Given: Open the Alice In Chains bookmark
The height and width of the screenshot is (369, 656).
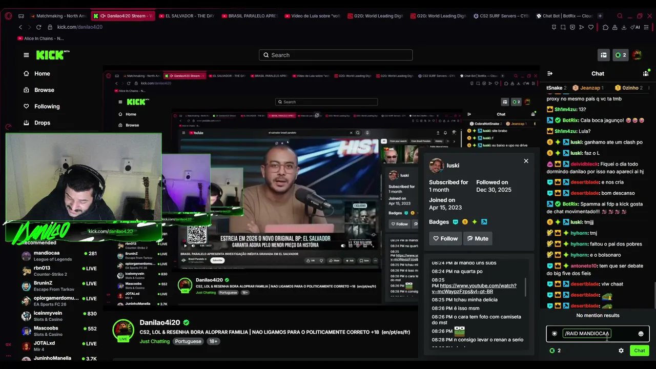Looking at the screenshot, I should point(41,38).
